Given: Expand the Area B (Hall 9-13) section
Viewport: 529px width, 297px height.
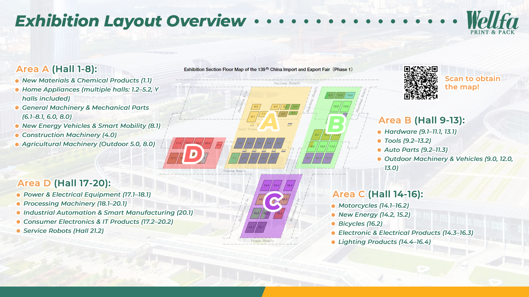Looking at the screenshot, I should [x=422, y=120].
